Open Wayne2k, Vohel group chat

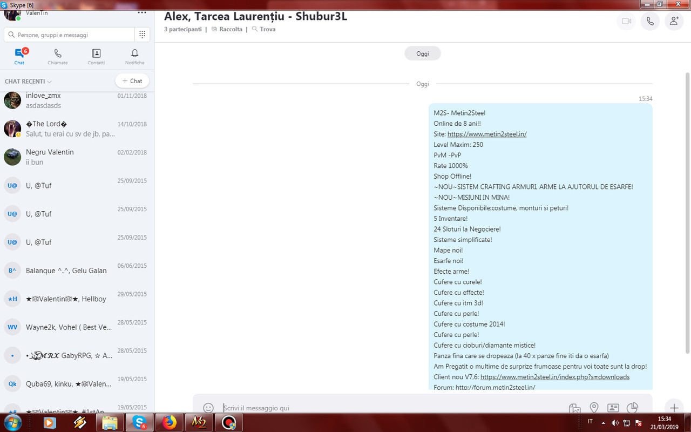pos(77,327)
